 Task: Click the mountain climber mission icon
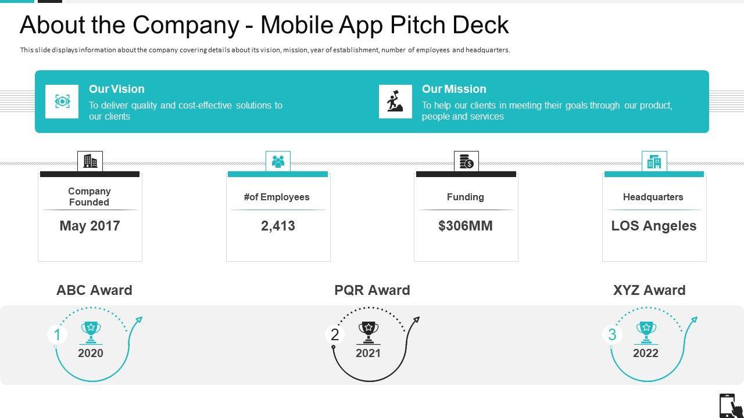click(395, 102)
